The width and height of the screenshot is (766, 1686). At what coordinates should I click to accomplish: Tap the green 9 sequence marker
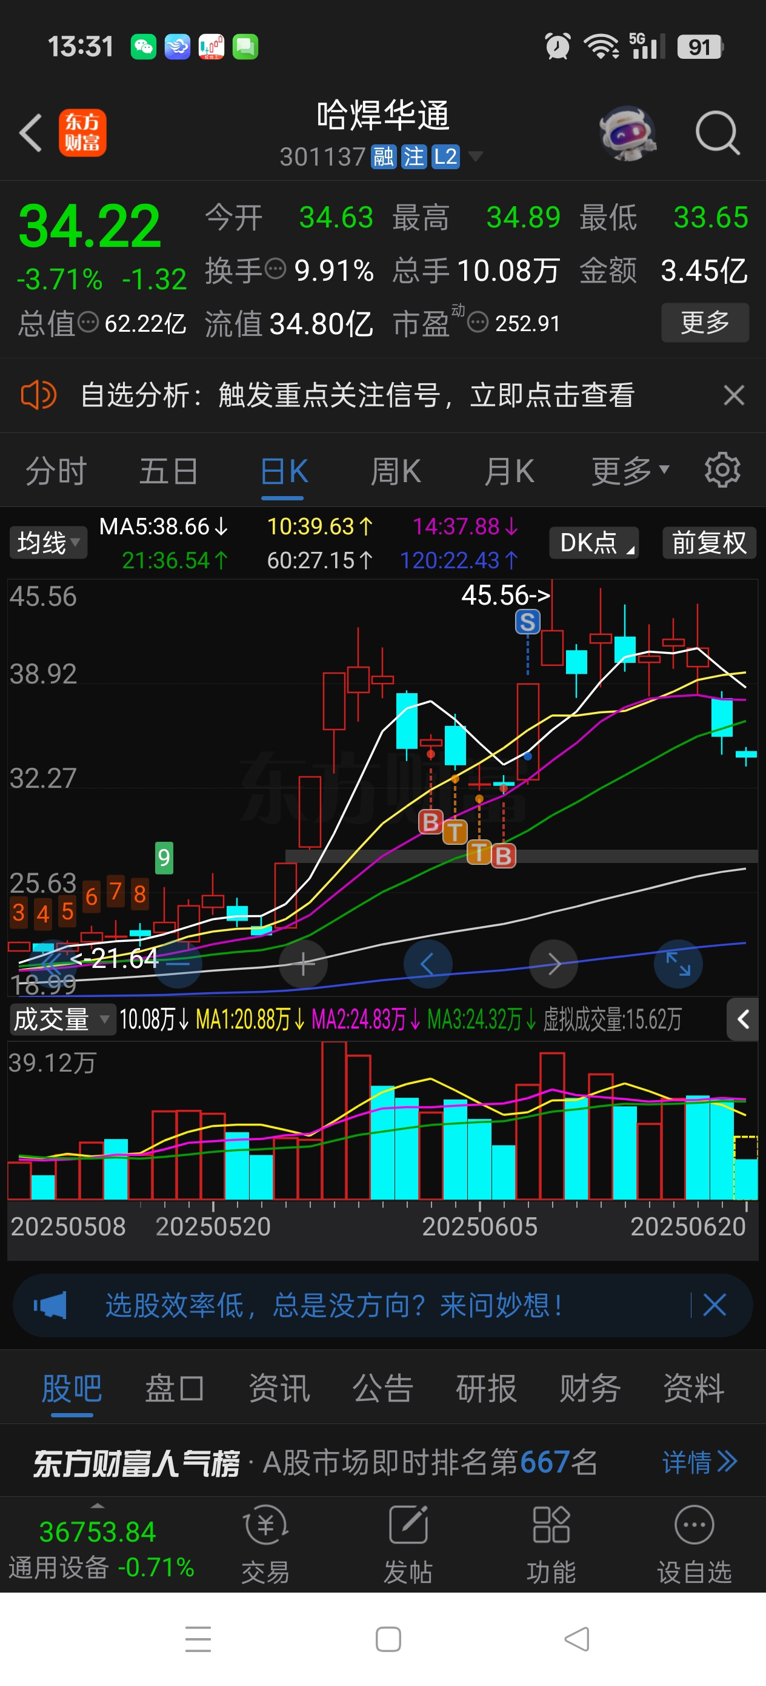164,858
